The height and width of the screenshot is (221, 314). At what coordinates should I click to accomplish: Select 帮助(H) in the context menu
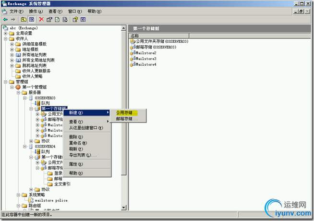click(87, 173)
